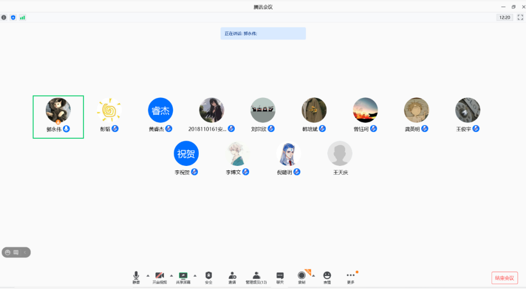The height and width of the screenshot is (289, 526).
Task: Click the End Meeting (结束会议) button
Action: 504,278
